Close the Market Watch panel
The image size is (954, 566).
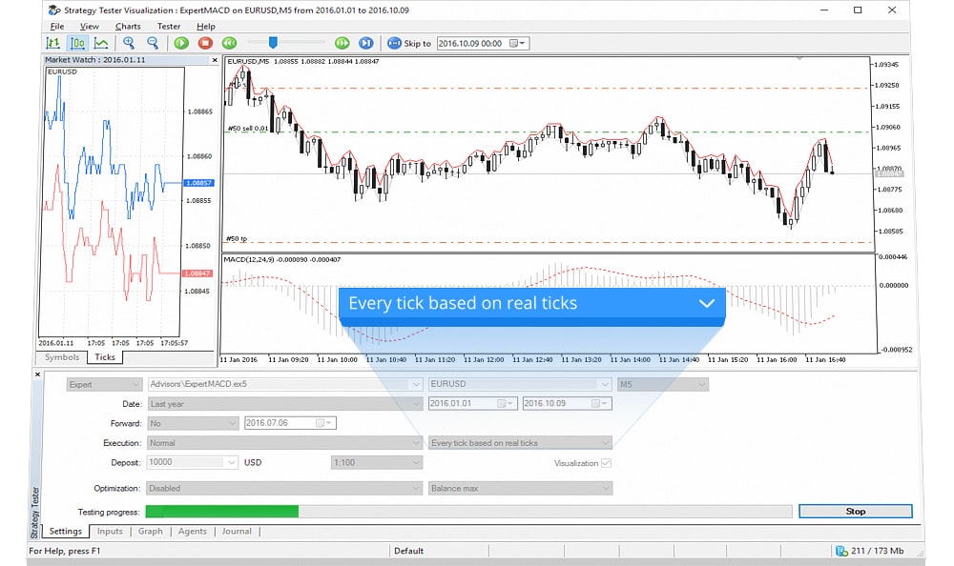pyautogui.click(x=214, y=60)
